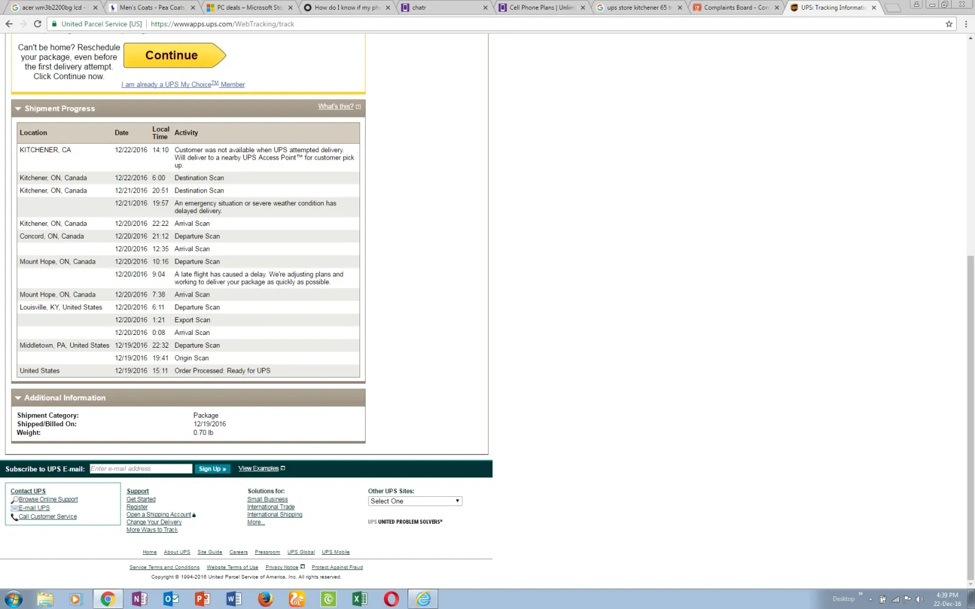Click the Chrome taskbar icon
This screenshot has width=975, height=609.
[108, 599]
